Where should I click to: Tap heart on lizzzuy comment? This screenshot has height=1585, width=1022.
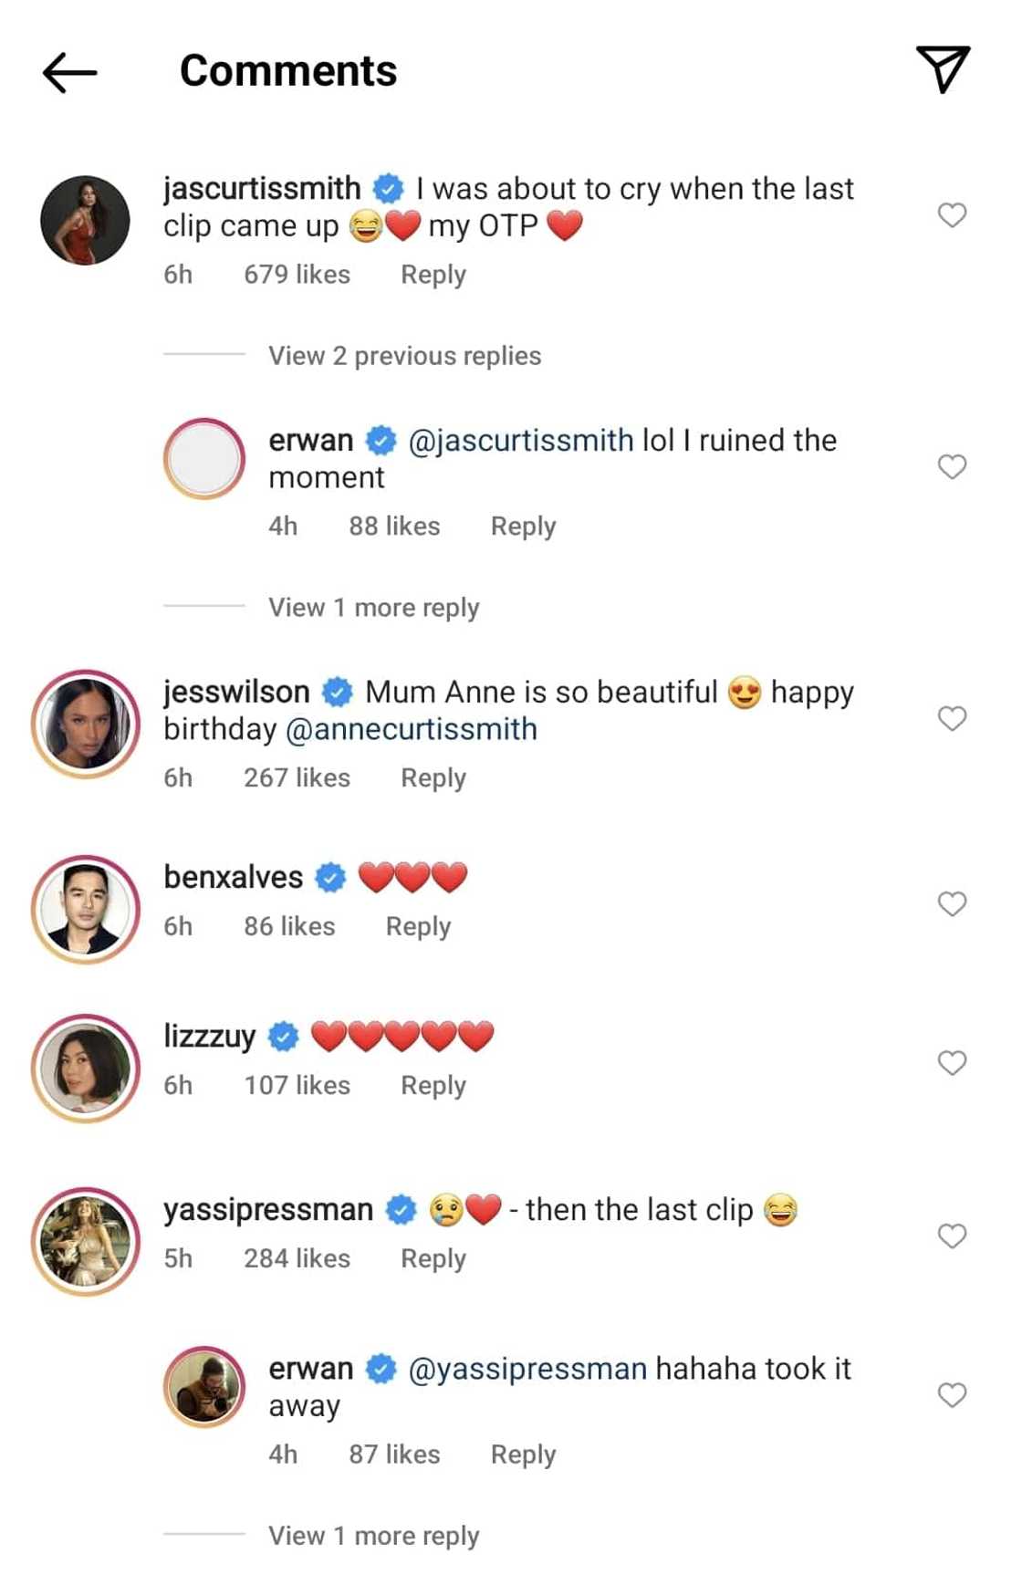952,1063
